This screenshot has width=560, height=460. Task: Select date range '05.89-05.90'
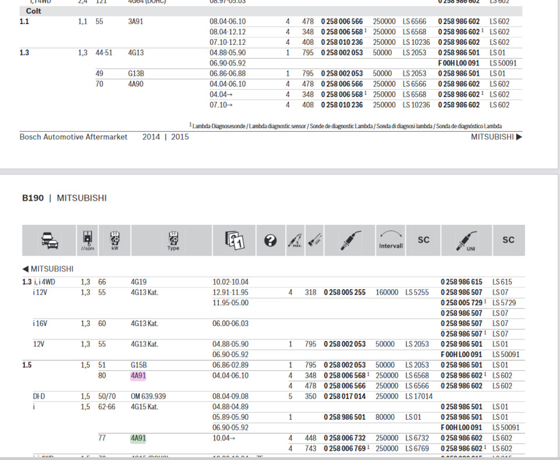(230, 417)
